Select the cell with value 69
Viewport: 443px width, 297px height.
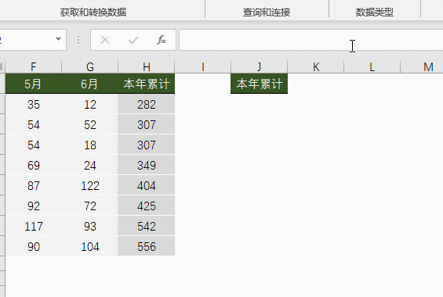[x=34, y=165]
